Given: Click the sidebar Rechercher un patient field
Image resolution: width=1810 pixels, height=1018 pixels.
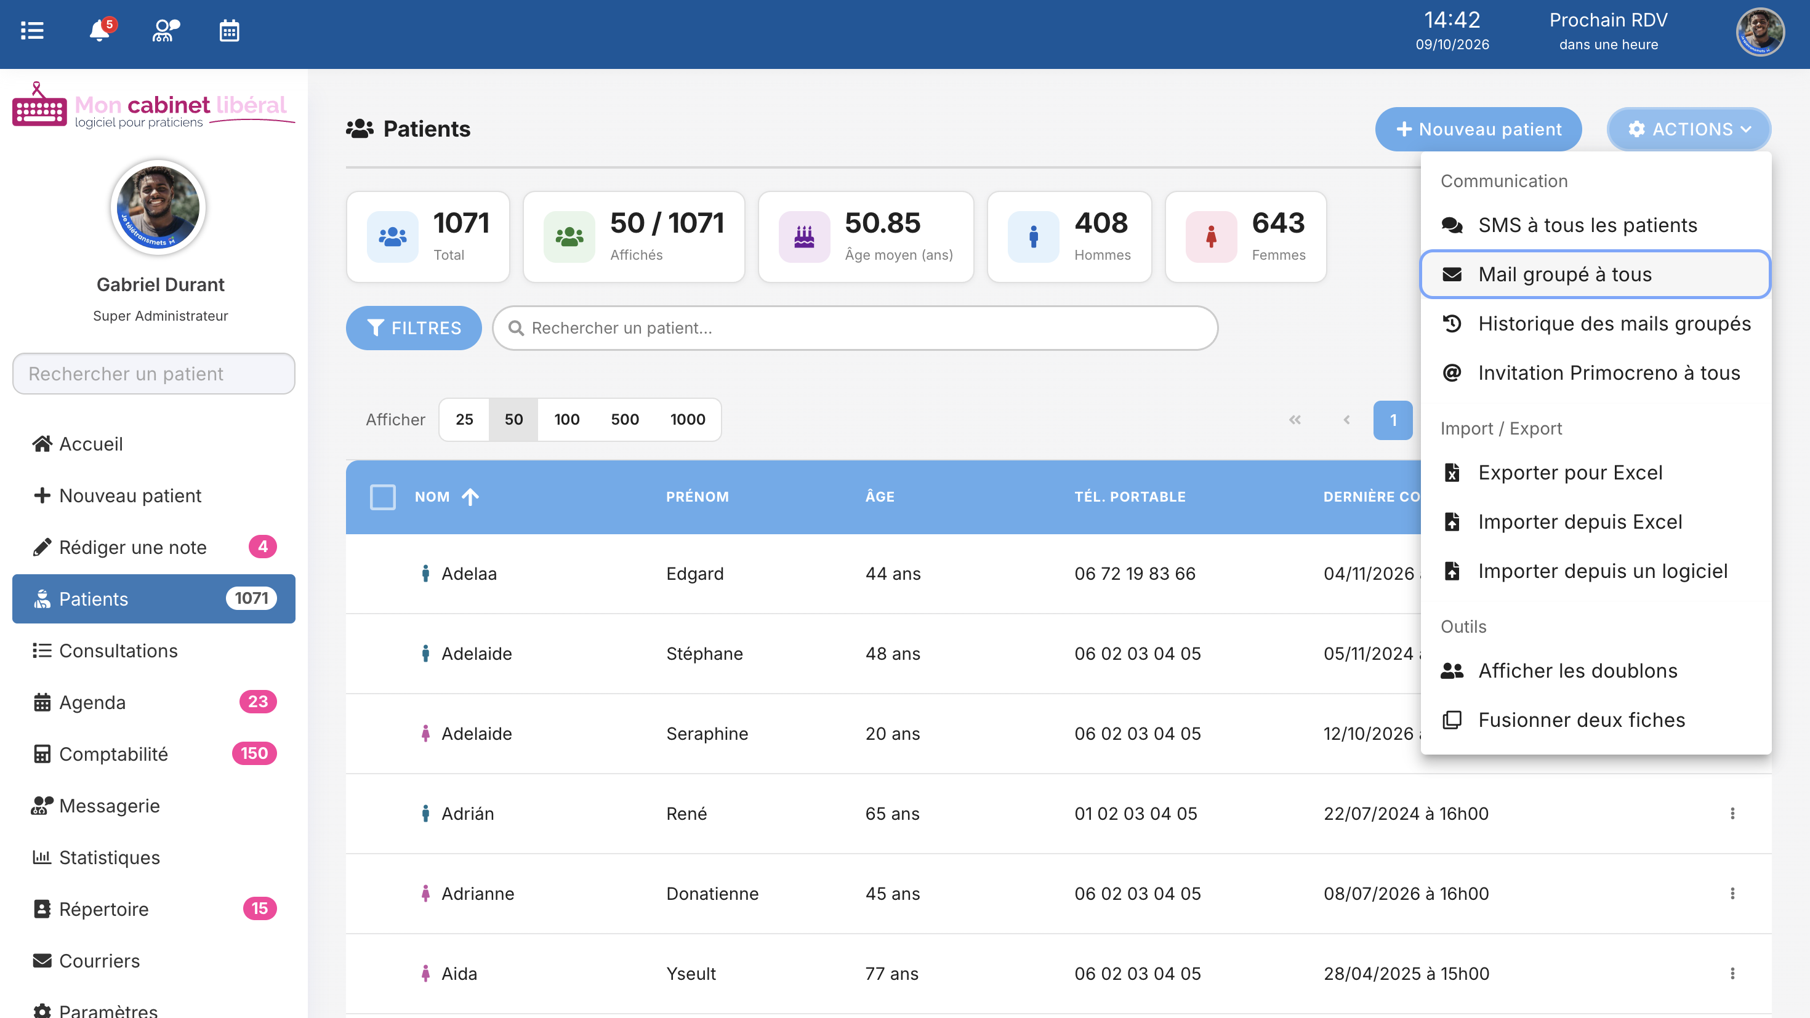Looking at the screenshot, I should tap(153, 374).
